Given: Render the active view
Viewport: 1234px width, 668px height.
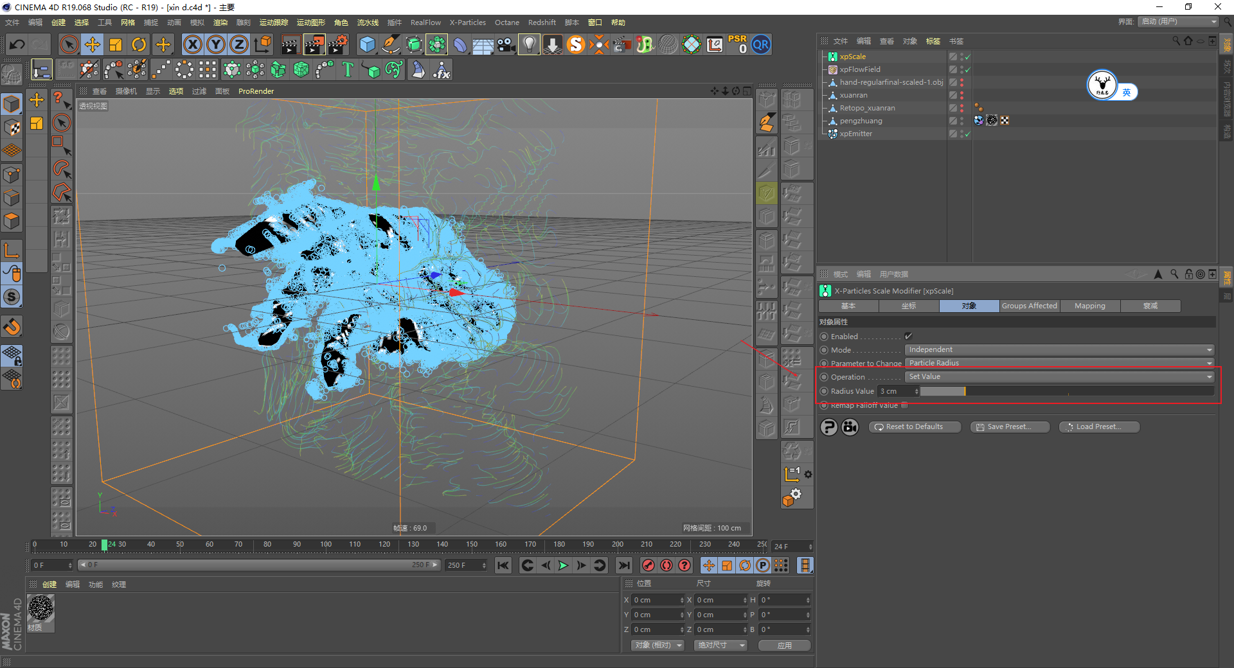Looking at the screenshot, I should coord(291,44).
